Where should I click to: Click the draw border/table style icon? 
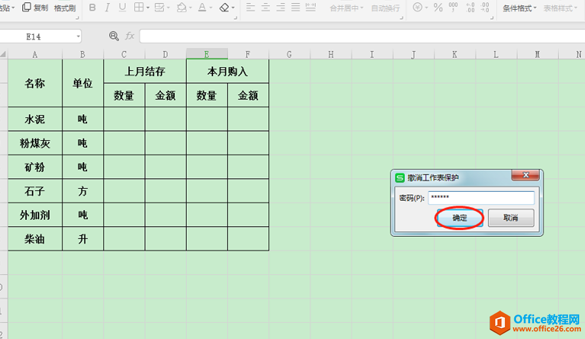[159, 8]
